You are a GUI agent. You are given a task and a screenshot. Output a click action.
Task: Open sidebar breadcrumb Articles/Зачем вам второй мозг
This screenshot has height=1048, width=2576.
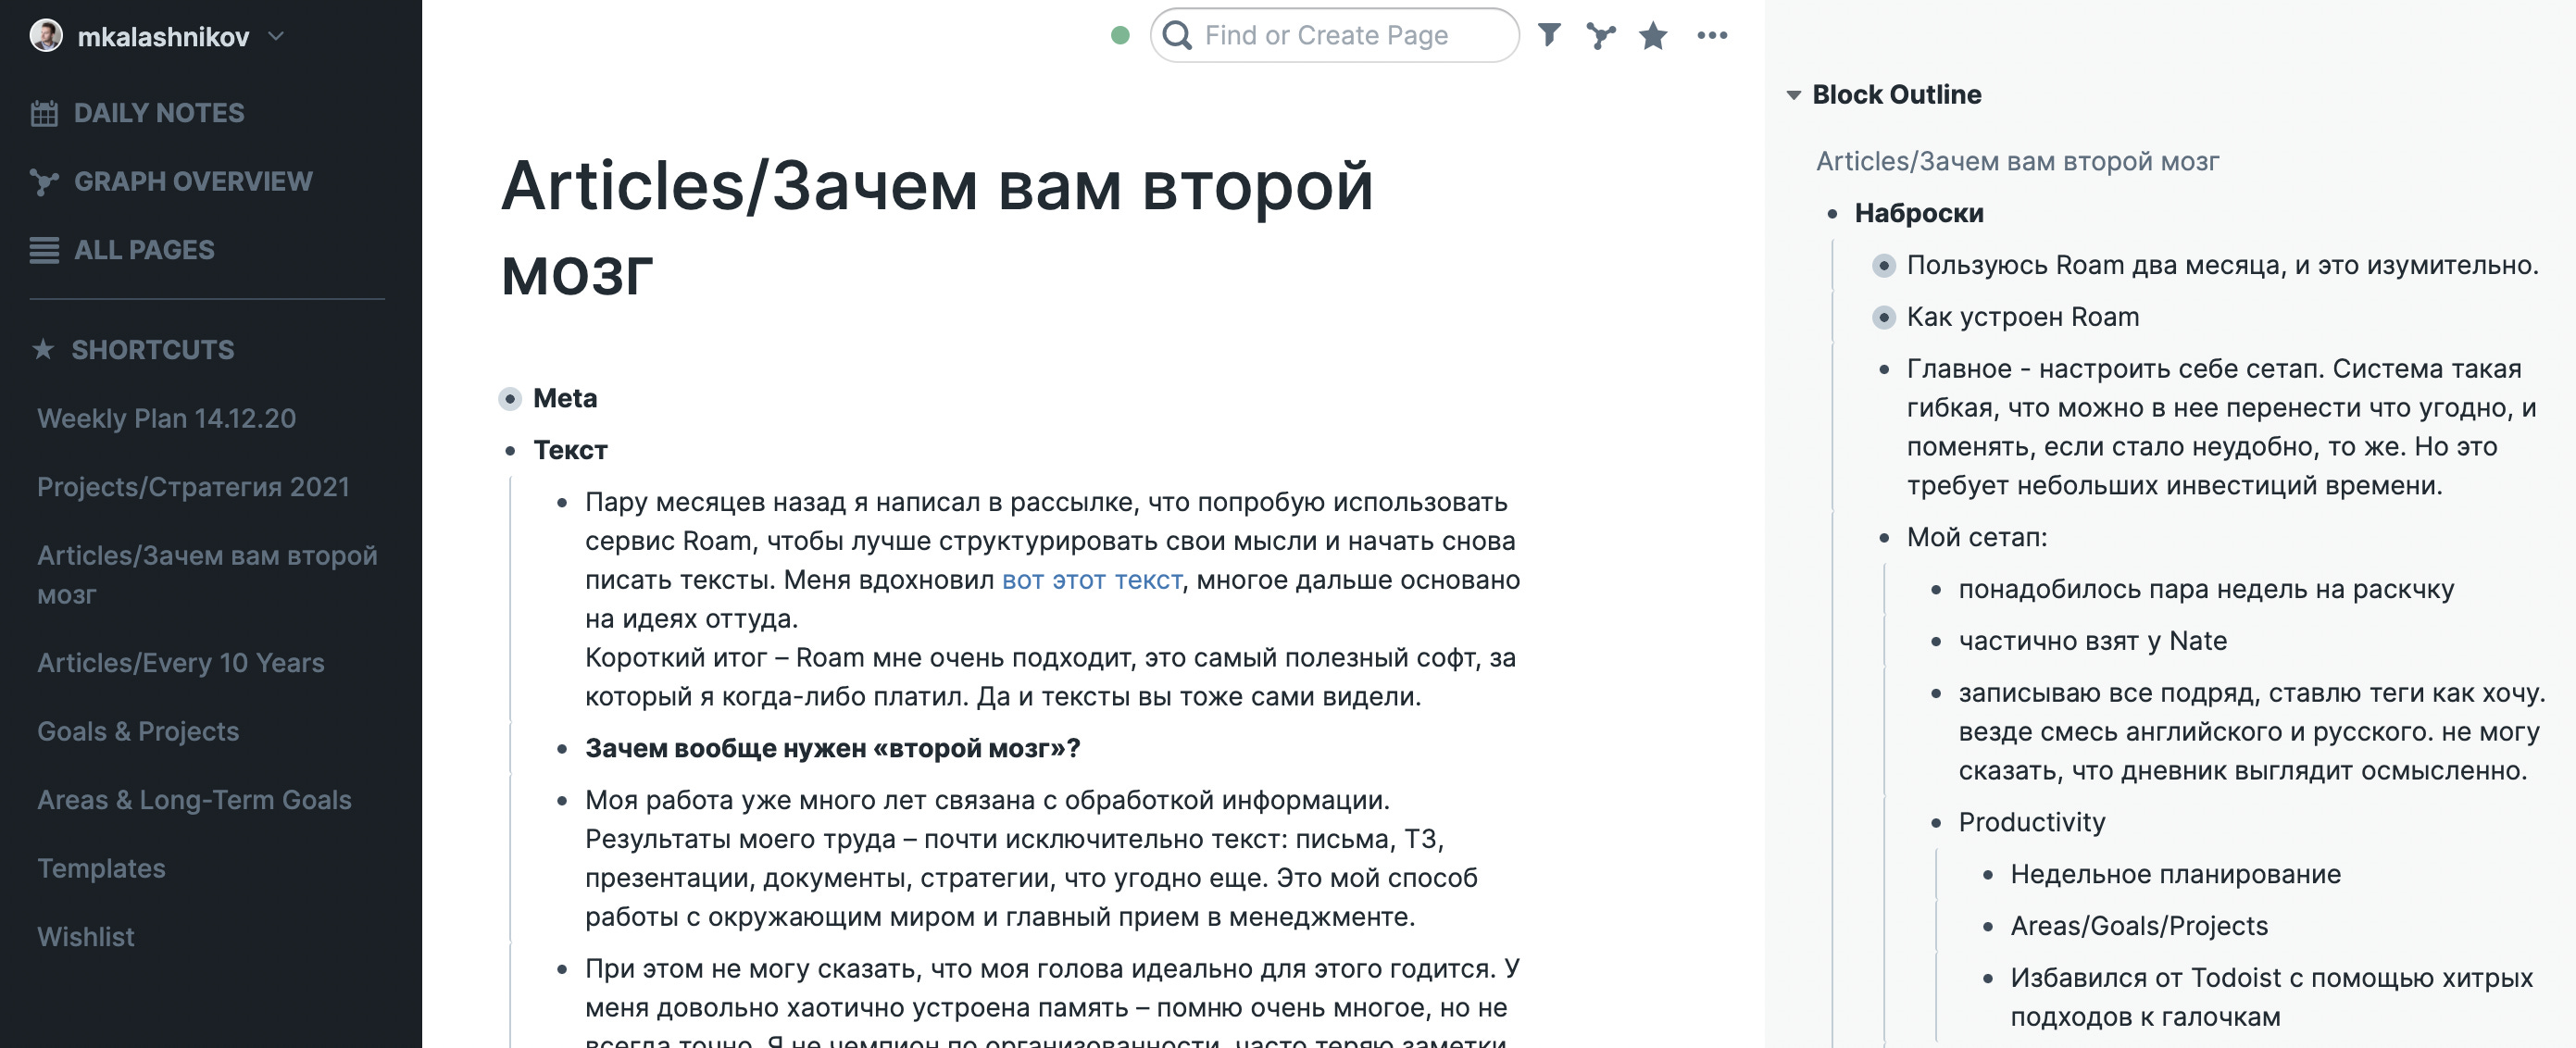tap(2017, 161)
